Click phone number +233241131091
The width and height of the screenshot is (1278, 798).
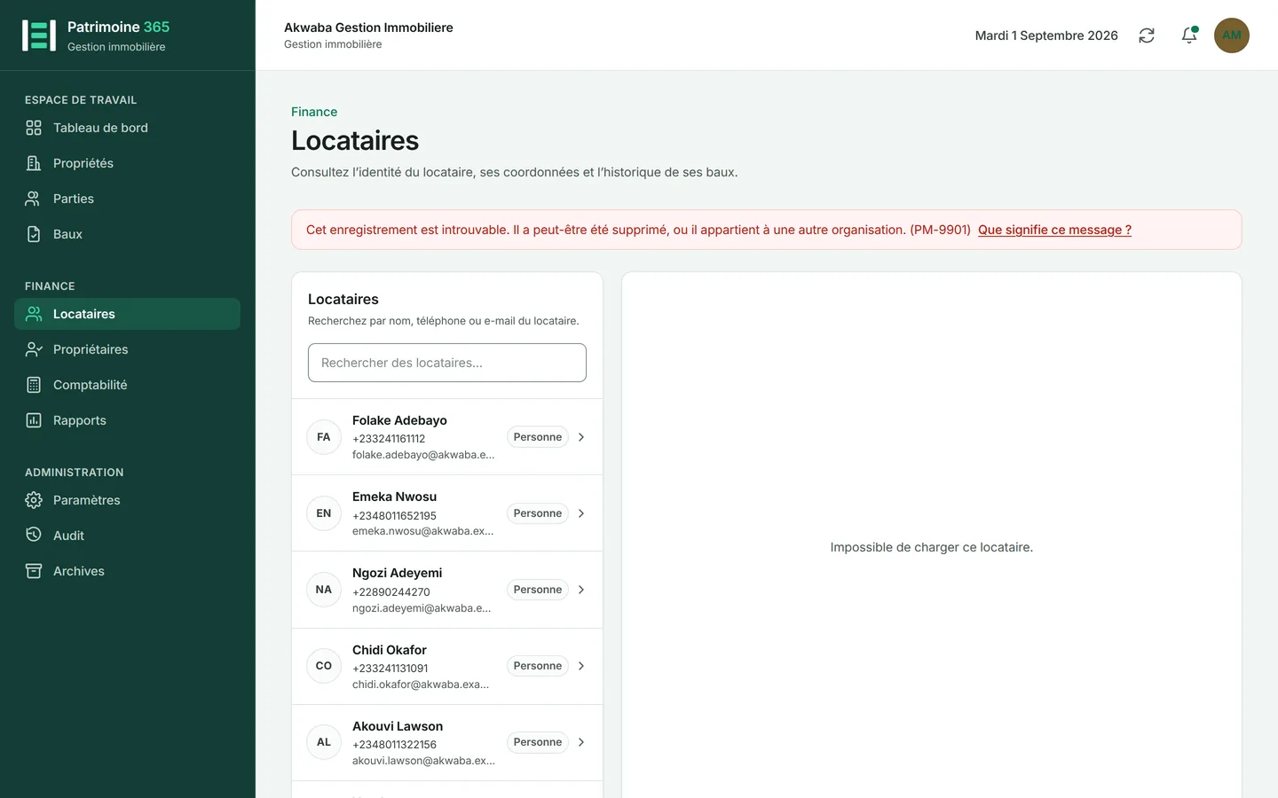(x=390, y=669)
